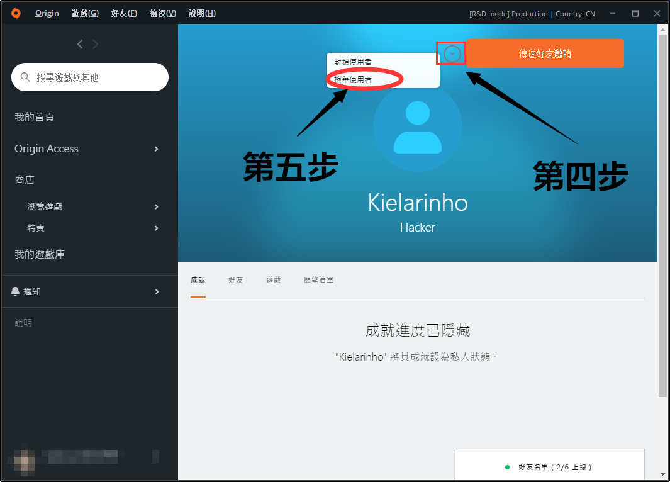Open Origin Access in the sidebar
Screen dimensions: 670x482
pyautogui.click(x=47, y=149)
